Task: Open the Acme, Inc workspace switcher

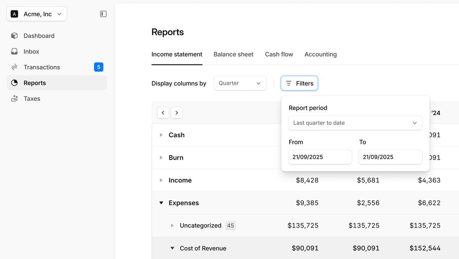Action: [x=37, y=14]
